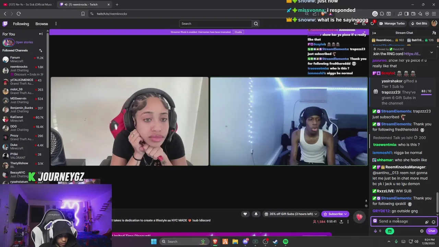
Task: Click the Prime loot crown icon
Action: (x=356, y=23)
